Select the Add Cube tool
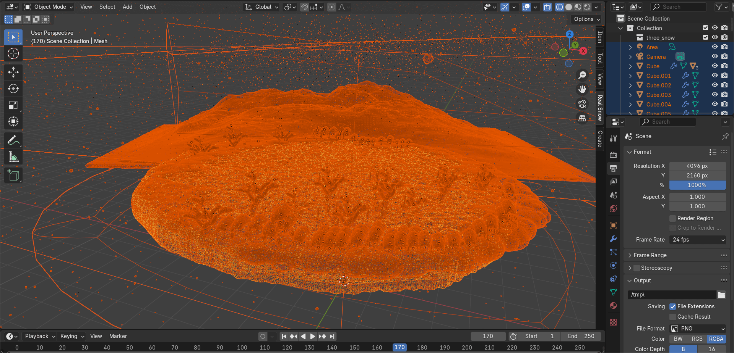Viewport: 734px width, 353px height. [13, 176]
